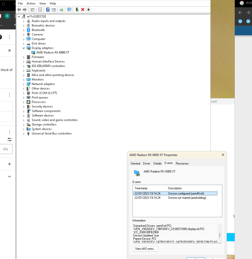Toggle the Show/Hide Action Pane toolbar icon

coord(54,10)
